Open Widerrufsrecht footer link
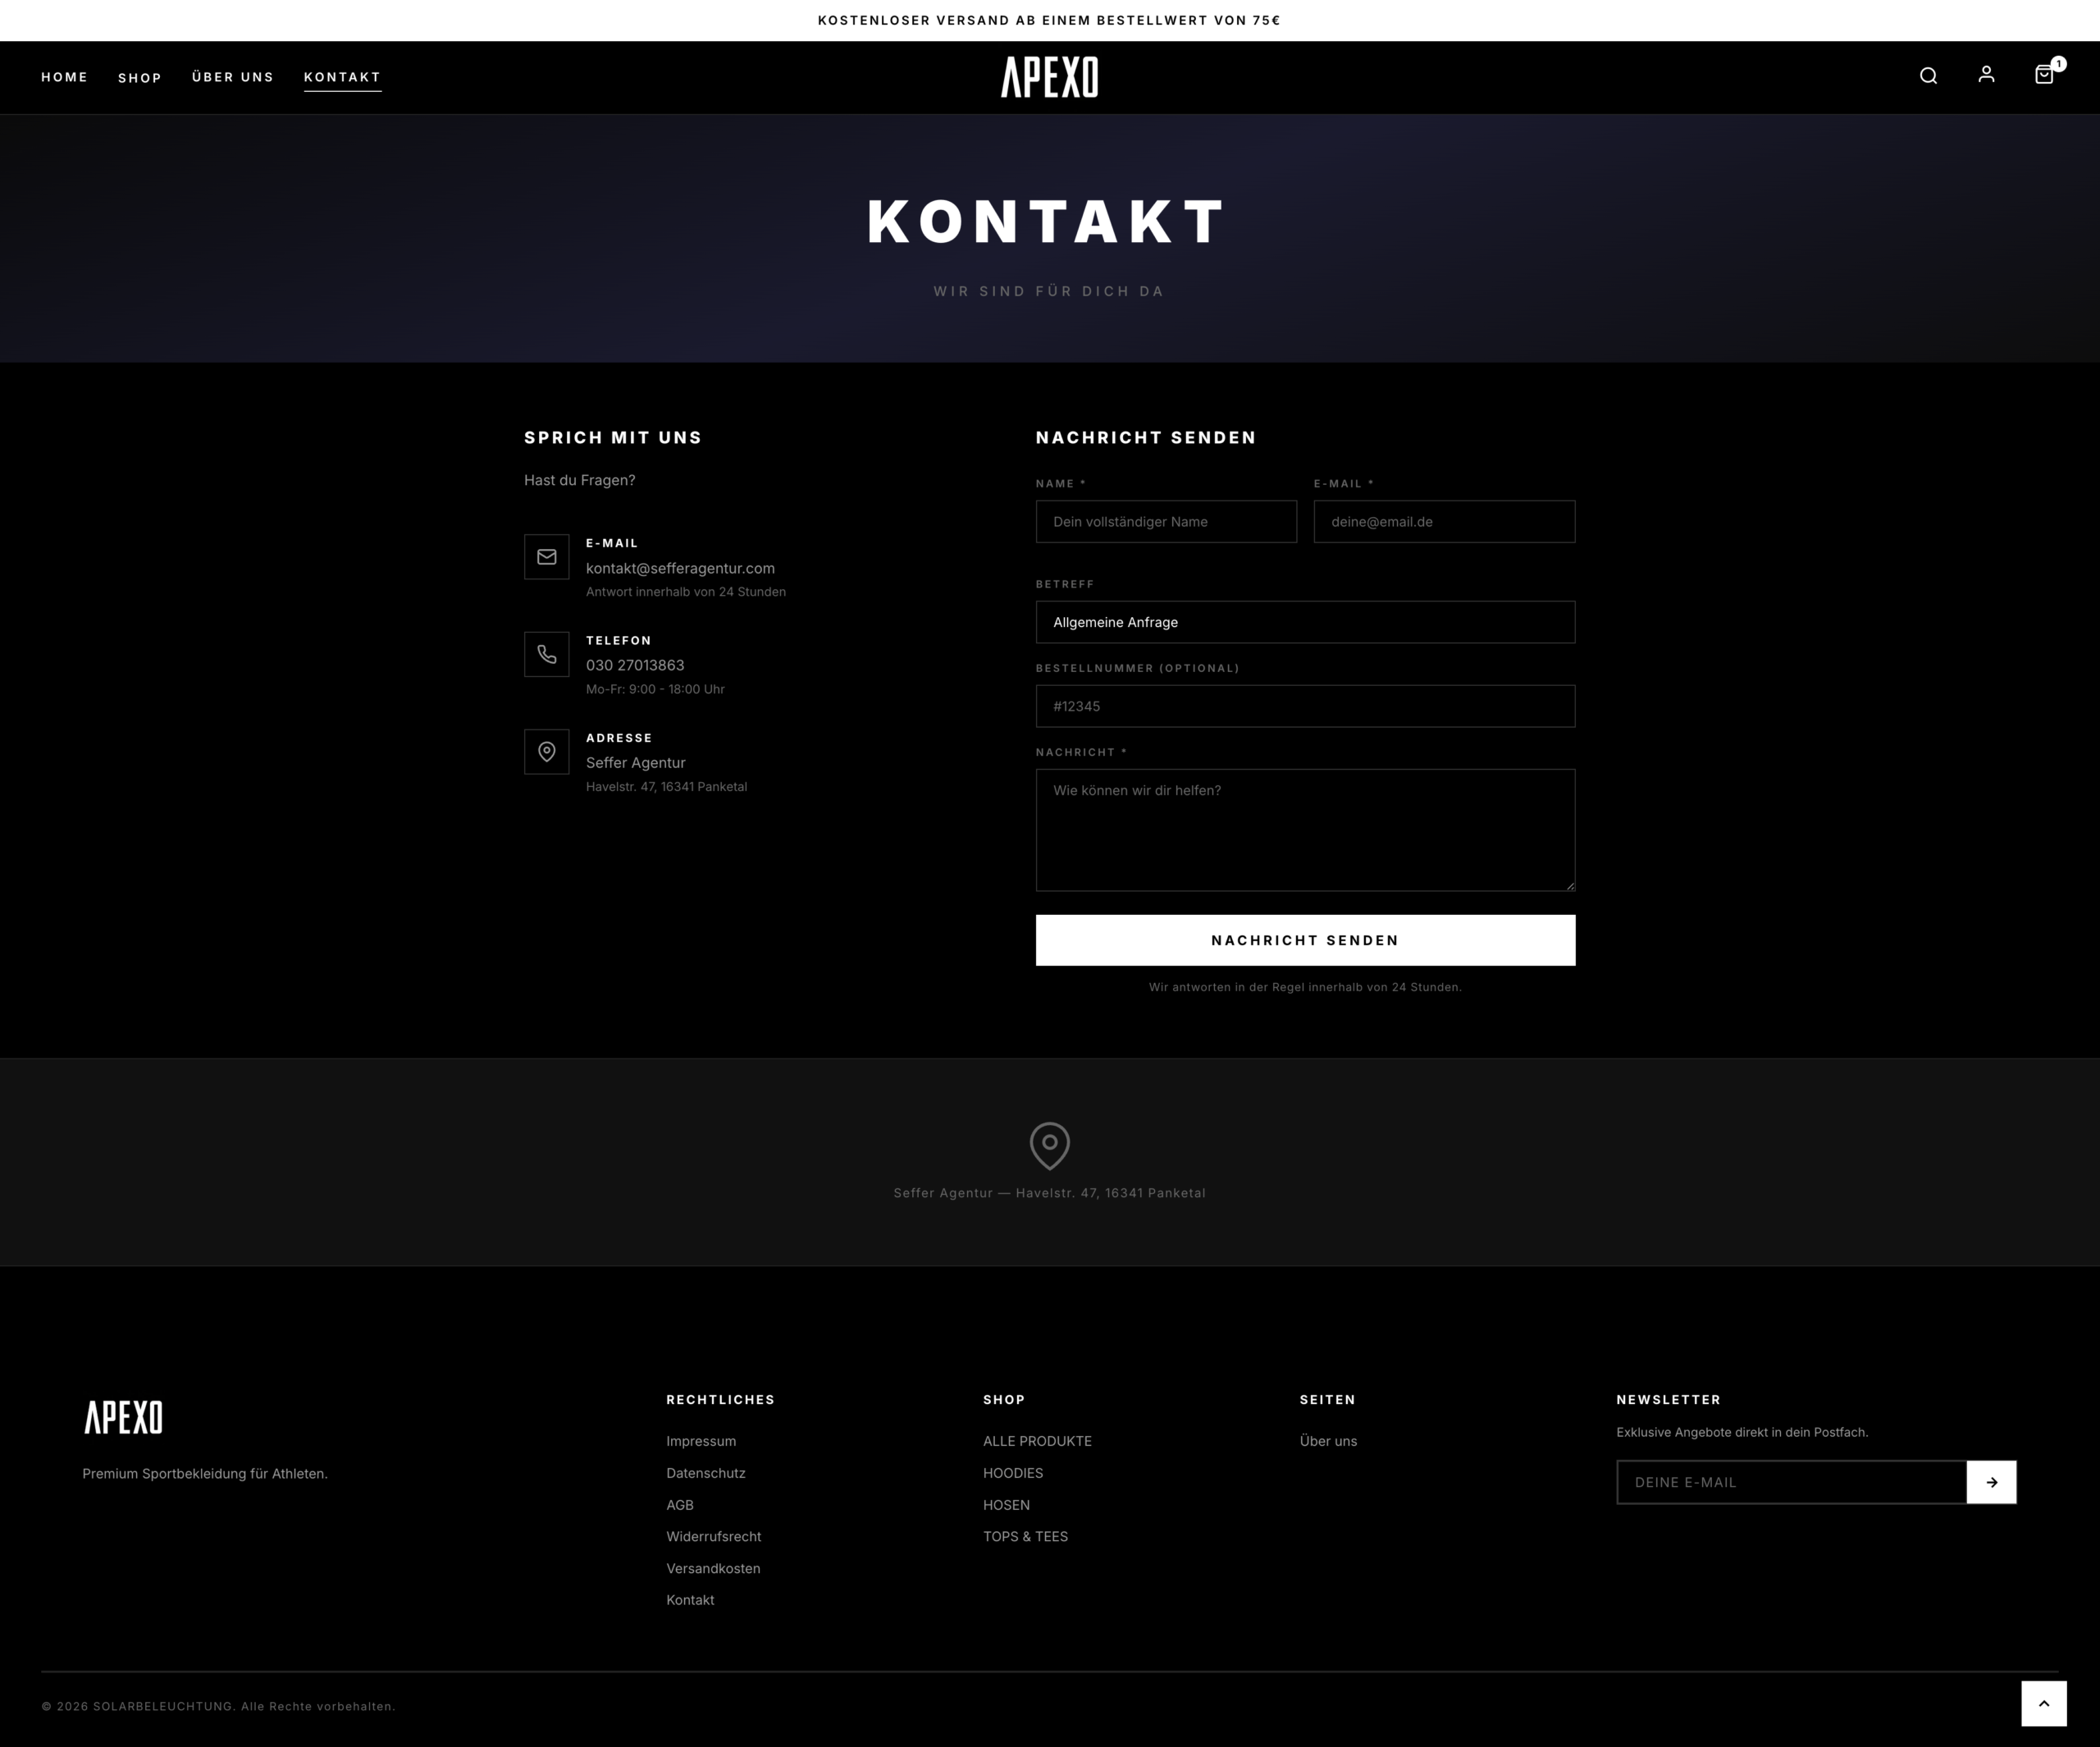The height and width of the screenshot is (1747, 2100). [x=714, y=1537]
